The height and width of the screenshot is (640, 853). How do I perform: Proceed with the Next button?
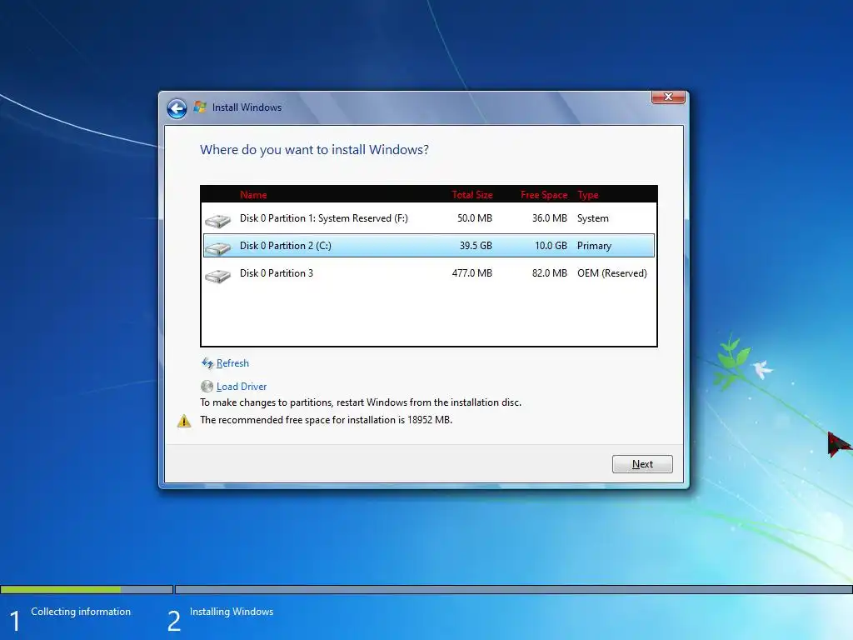click(642, 464)
